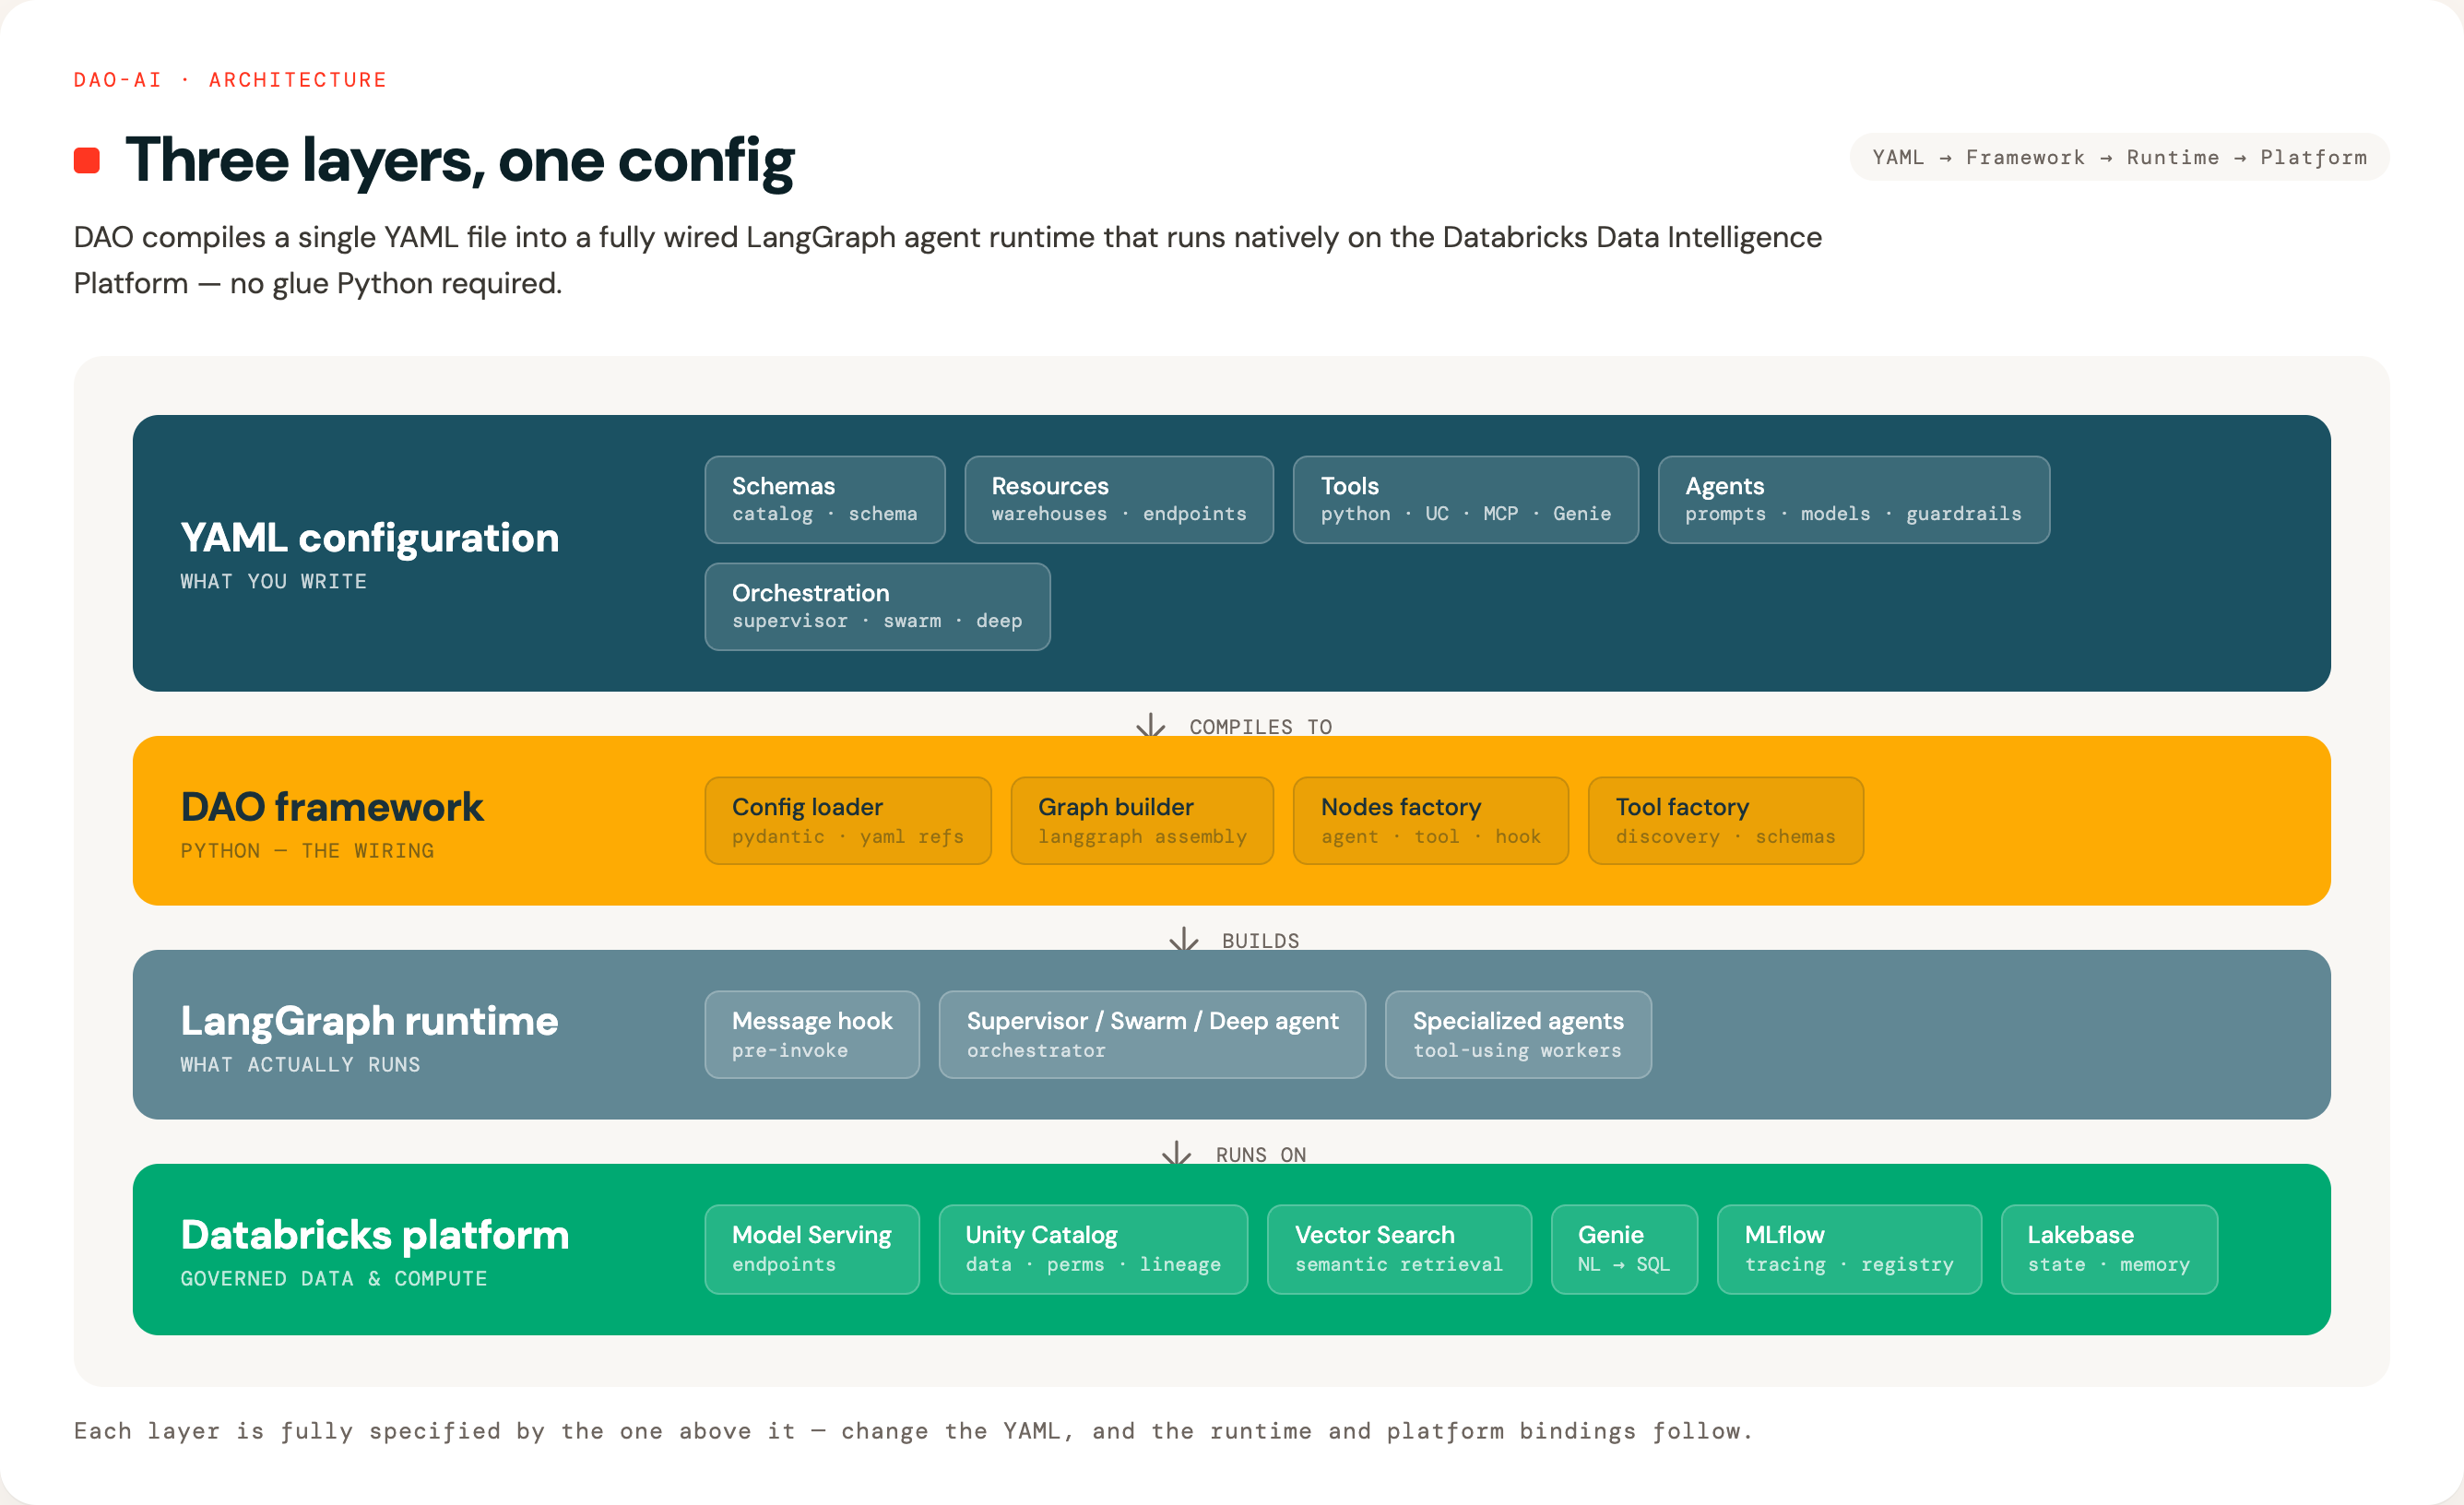Click the red square title bullet icon
This screenshot has width=2464, height=1505.
[87, 161]
